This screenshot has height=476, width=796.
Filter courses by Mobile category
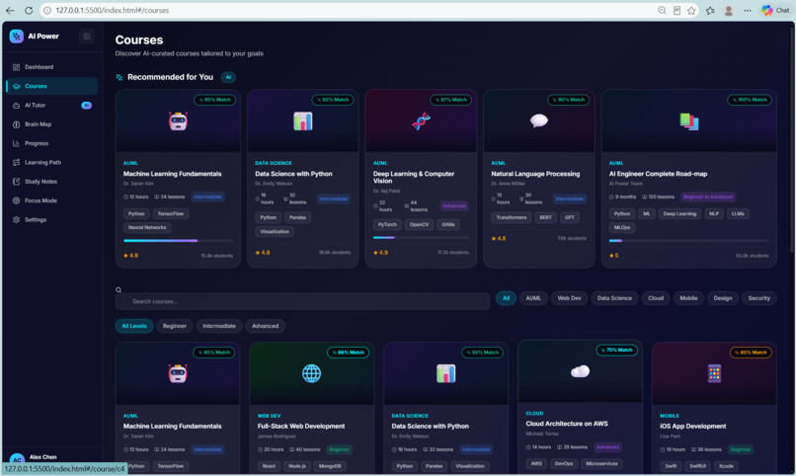click(688, 298)
